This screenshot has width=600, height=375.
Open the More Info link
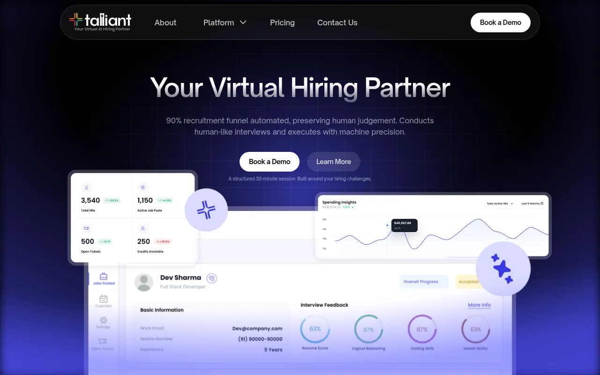(x=479, y=305)
